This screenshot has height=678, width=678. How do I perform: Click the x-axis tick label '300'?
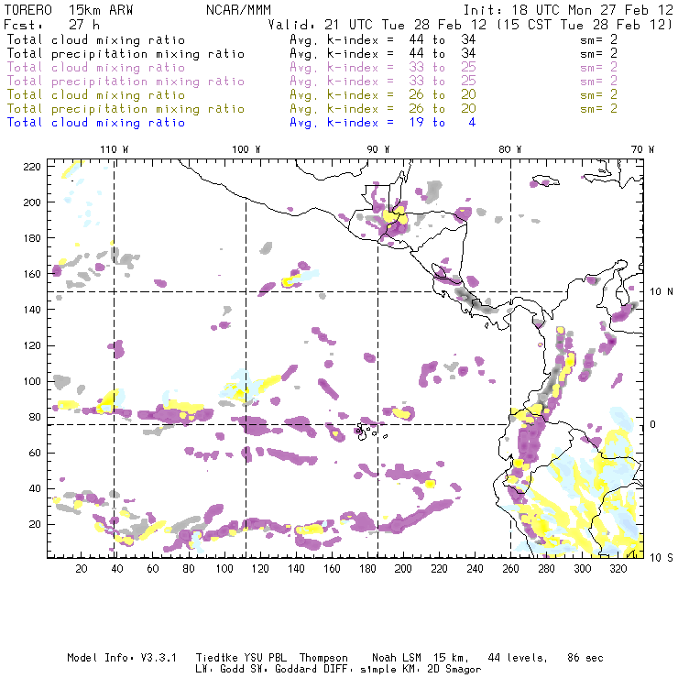tap(583, 569)
